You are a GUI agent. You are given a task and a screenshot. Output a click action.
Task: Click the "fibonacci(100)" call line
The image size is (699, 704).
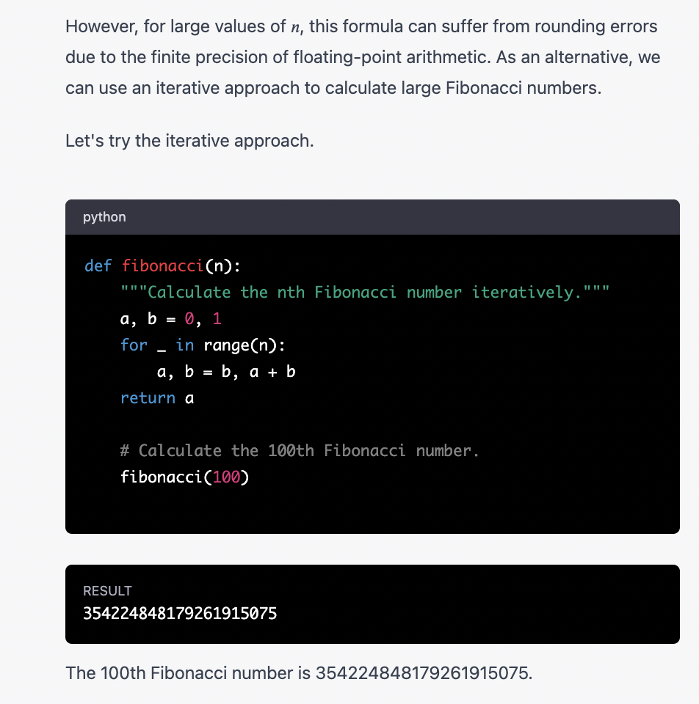[x=184, y=477]
